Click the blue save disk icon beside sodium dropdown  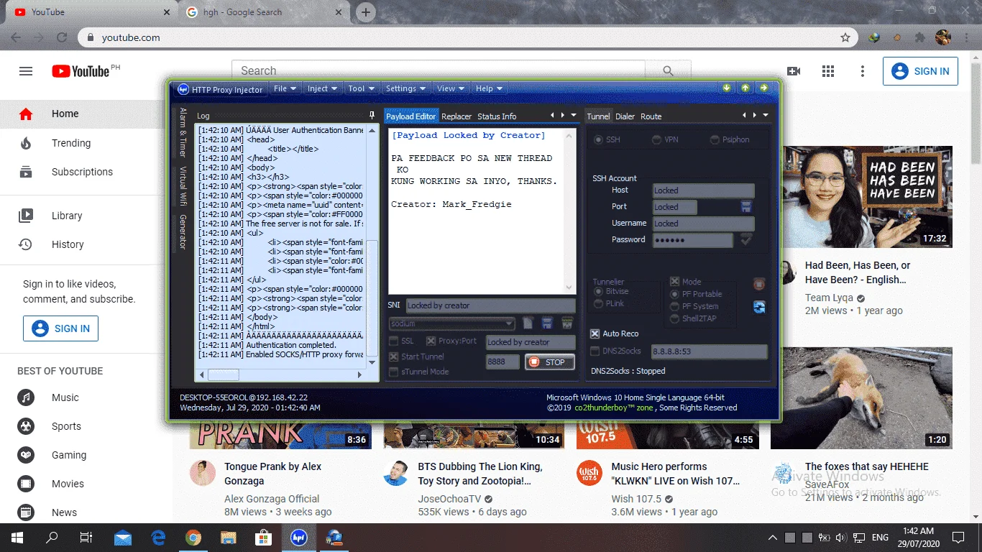pos(547,323)
